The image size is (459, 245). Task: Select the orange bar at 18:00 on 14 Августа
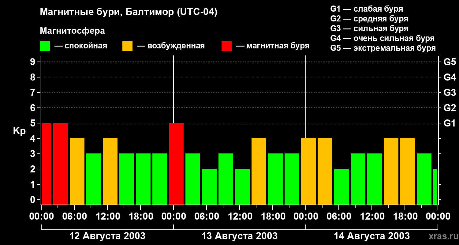tap(408, 171)
